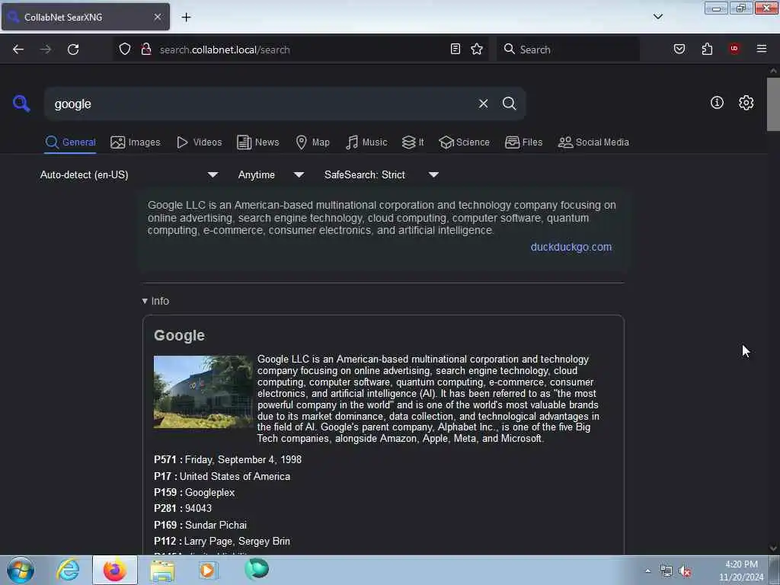Click the P17 United States of America row

click(222, 477)
